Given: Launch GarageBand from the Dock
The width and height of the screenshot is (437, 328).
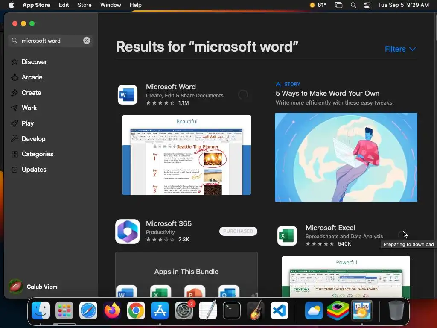Looking at the screenshot, I should [x=256, y=310].
